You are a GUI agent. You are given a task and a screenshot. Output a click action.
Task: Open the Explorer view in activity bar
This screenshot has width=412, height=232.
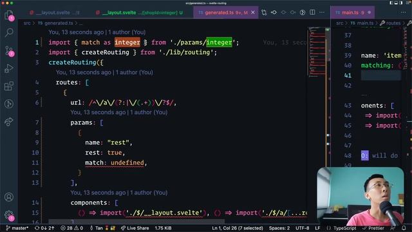click(x=9, y=15)
